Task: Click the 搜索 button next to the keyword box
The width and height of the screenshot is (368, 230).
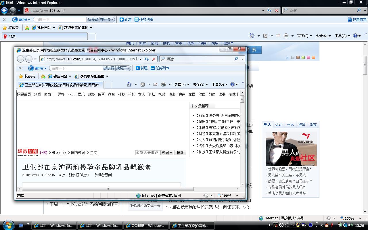Action: [x=180, y=153]
